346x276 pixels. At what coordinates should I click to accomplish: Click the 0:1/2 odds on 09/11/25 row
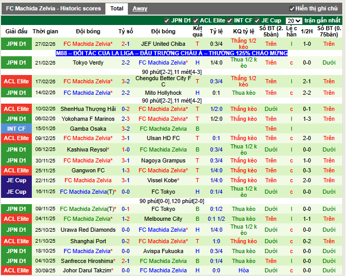[x=216, y=209]
